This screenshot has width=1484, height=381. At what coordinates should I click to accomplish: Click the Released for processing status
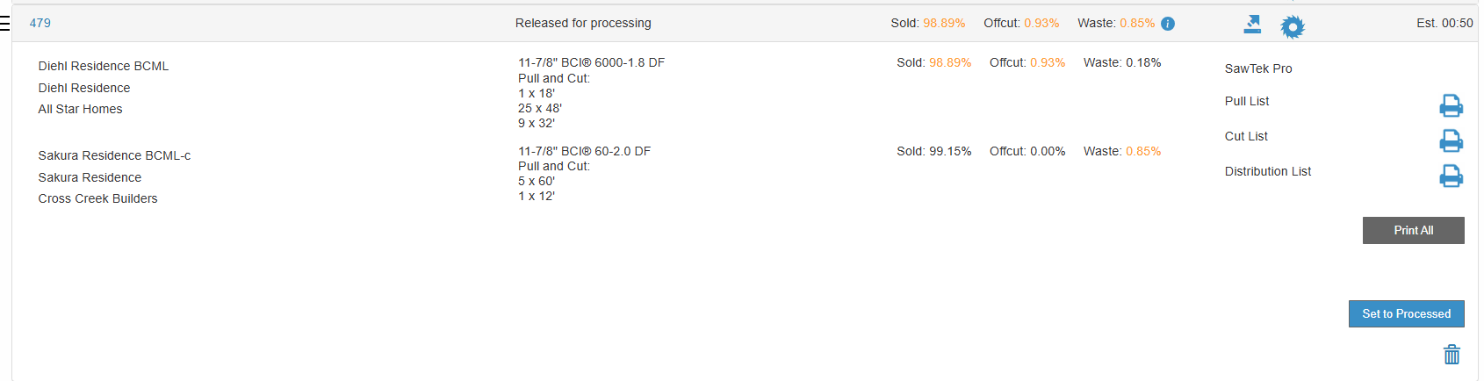(x=583, y=23)
